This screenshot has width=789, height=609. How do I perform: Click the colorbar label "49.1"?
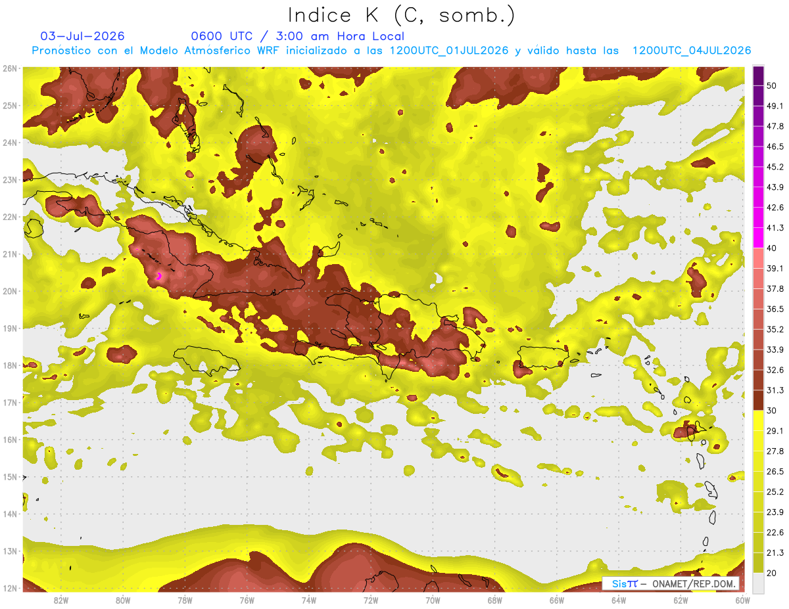[775, 106]
